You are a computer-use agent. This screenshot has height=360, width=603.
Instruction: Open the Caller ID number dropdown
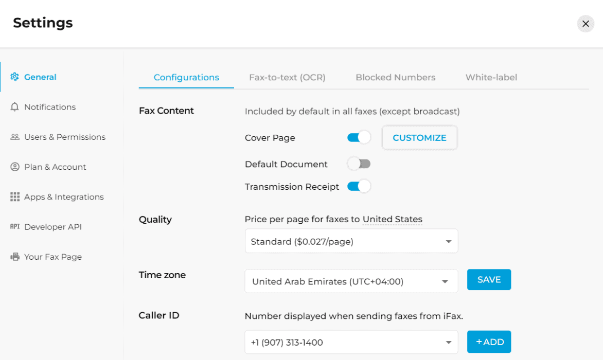351,342
